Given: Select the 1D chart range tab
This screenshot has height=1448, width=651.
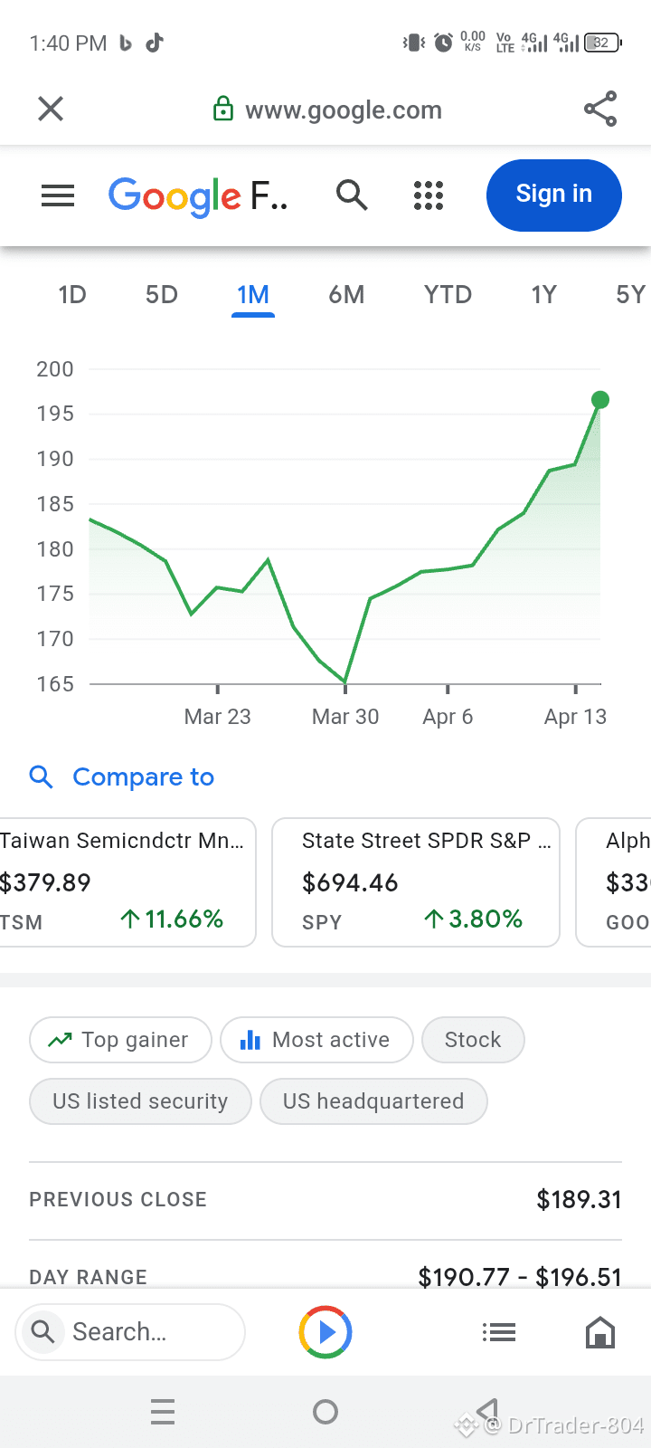Looking at the screenshot, I should [72, 295].
